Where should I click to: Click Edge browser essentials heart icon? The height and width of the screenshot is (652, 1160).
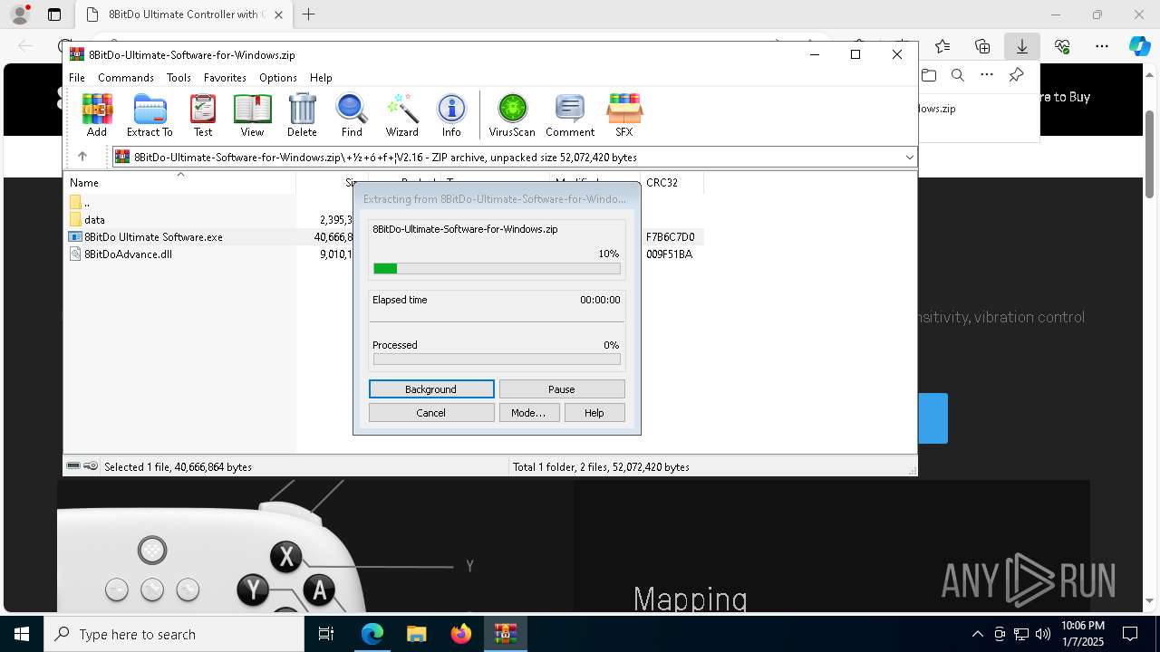[1062, 46]
